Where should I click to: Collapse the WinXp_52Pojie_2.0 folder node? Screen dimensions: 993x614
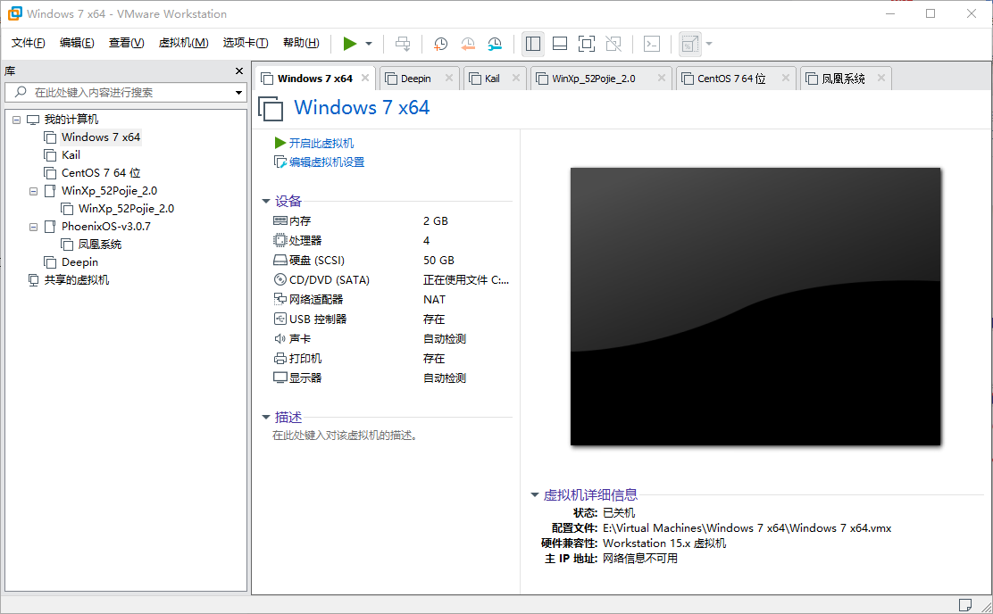(x=34, y=191)
